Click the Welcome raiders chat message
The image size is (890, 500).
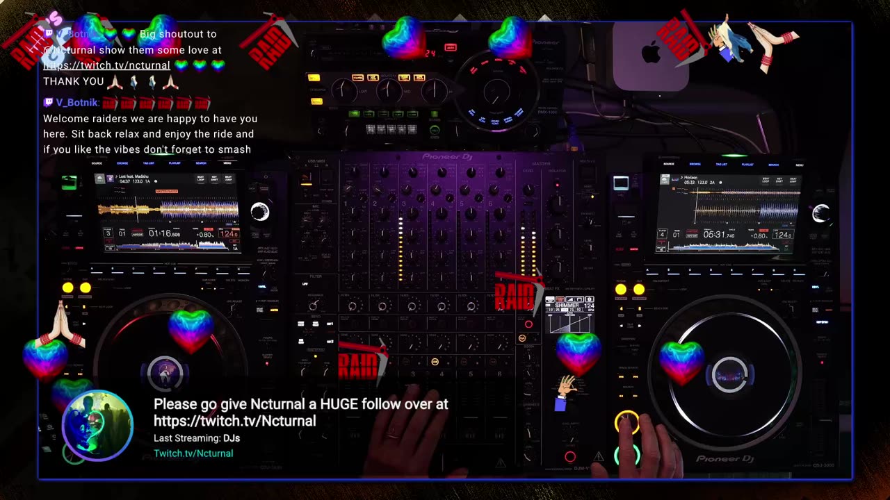click(x=150, y=134)
